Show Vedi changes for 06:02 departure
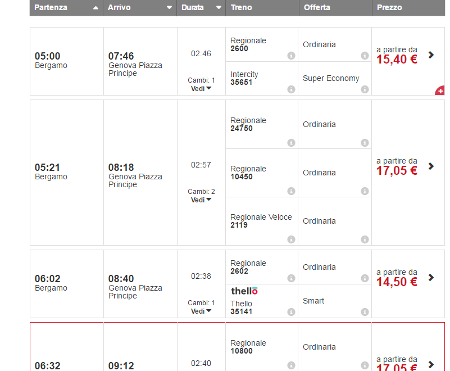This screenshot has height=371, width=450. 201,311
